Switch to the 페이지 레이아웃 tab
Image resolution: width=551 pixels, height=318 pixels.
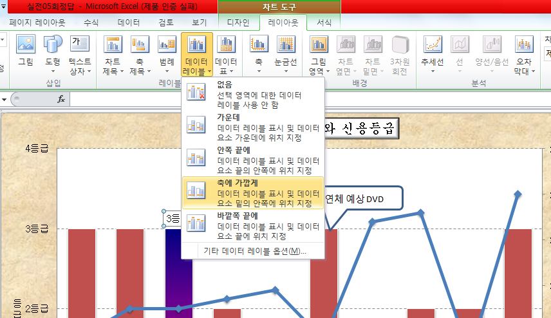click(37, 23)
